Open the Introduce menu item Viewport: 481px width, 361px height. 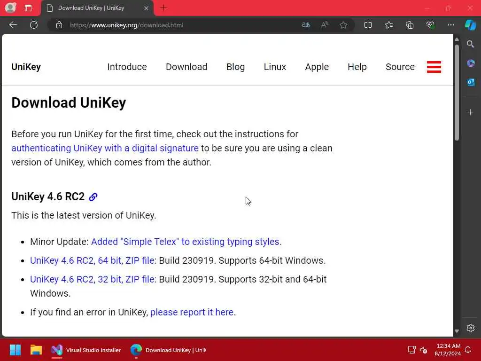[x=127, y=67]
